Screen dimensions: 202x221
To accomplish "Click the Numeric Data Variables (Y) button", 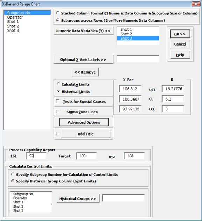I will (x=84, y=31).
